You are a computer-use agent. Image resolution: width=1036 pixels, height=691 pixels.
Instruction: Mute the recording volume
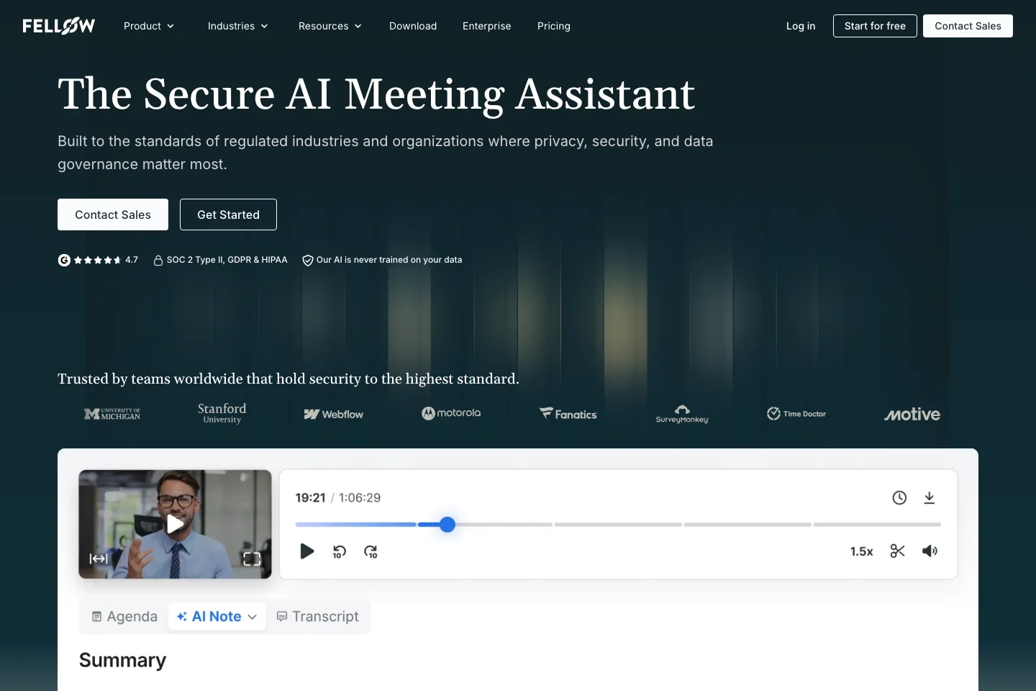(930, 551)
